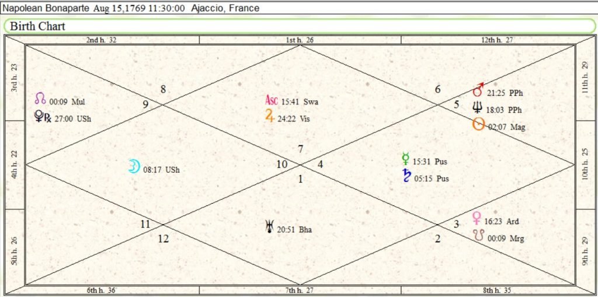Select the pink Asc marker in house 7
598x297 pixels.
coord(272,100)
